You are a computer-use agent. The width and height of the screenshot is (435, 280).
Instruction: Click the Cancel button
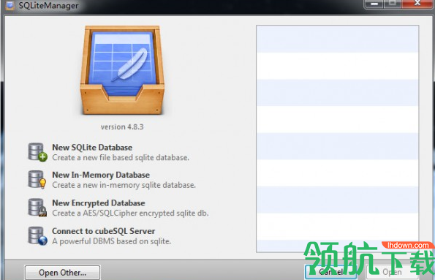click(x=330, y=272)
